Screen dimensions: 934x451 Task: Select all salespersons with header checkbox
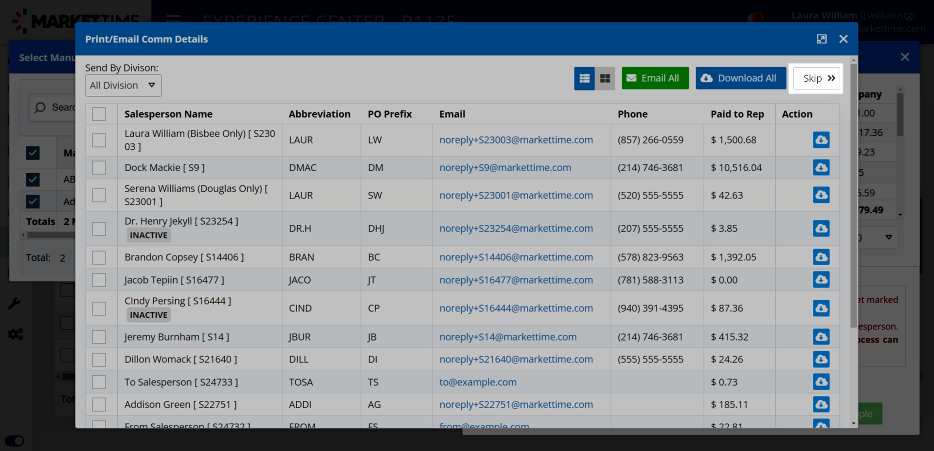99,114
